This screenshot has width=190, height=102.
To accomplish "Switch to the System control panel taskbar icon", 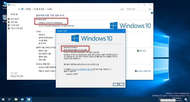I will click(22, 99).
